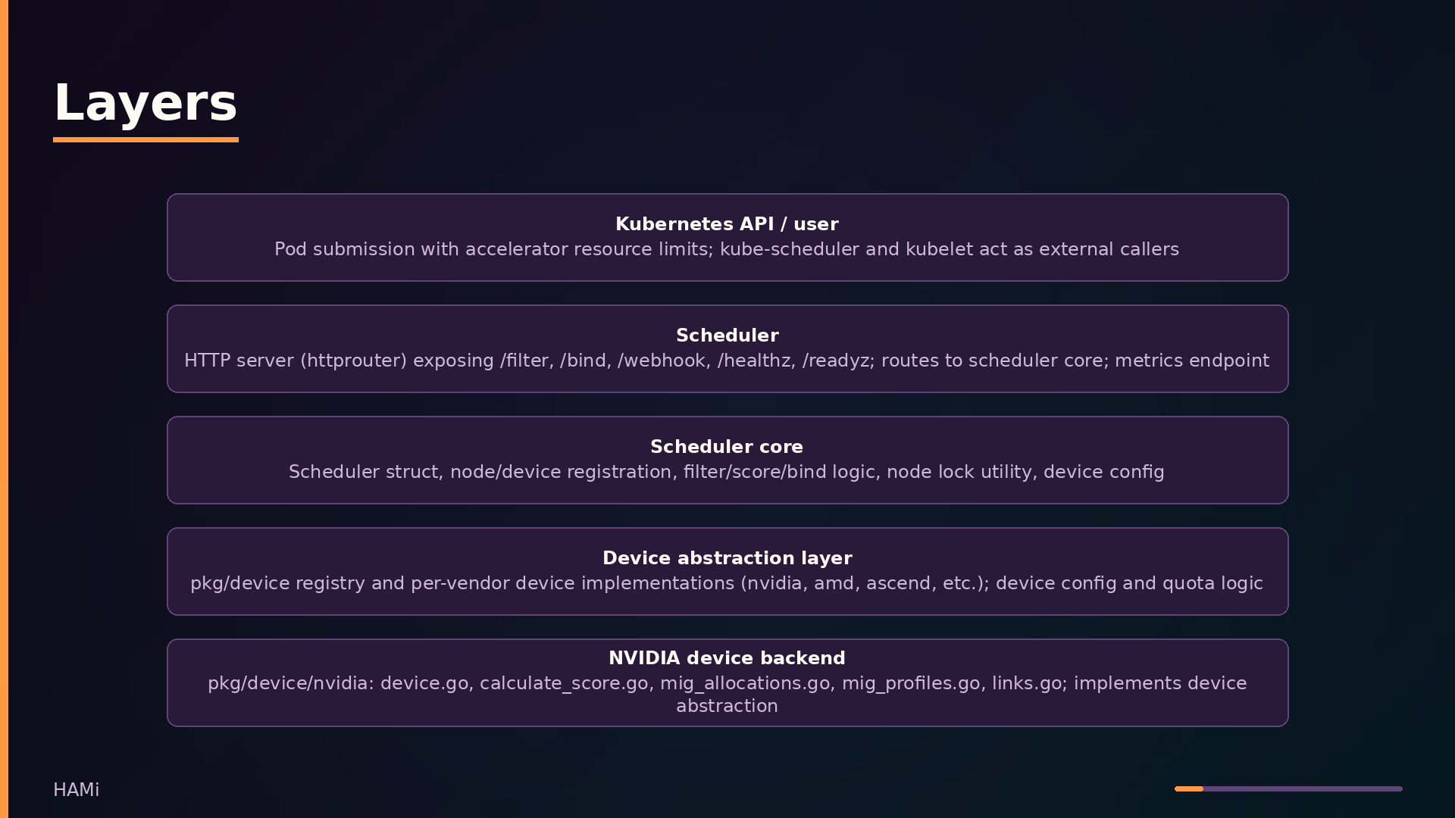Click the orange vertical accent bar
Viewport: 1455px width, 818px height.
(4, 409)
